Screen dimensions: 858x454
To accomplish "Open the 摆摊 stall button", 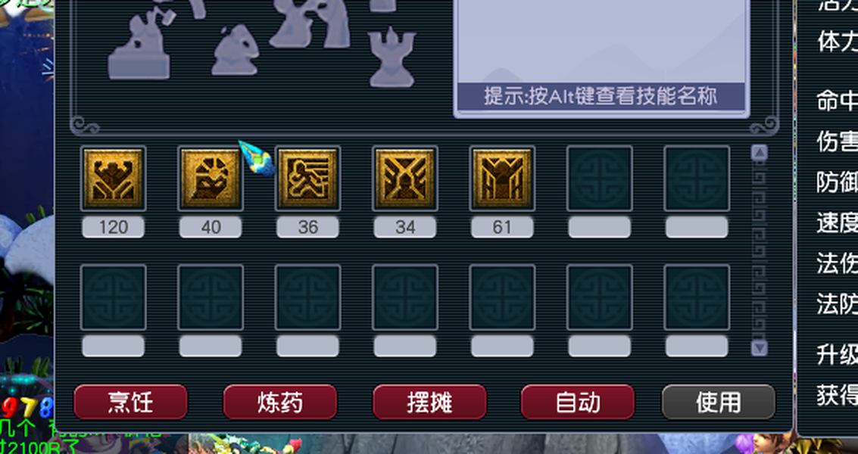I will (429, 402).
